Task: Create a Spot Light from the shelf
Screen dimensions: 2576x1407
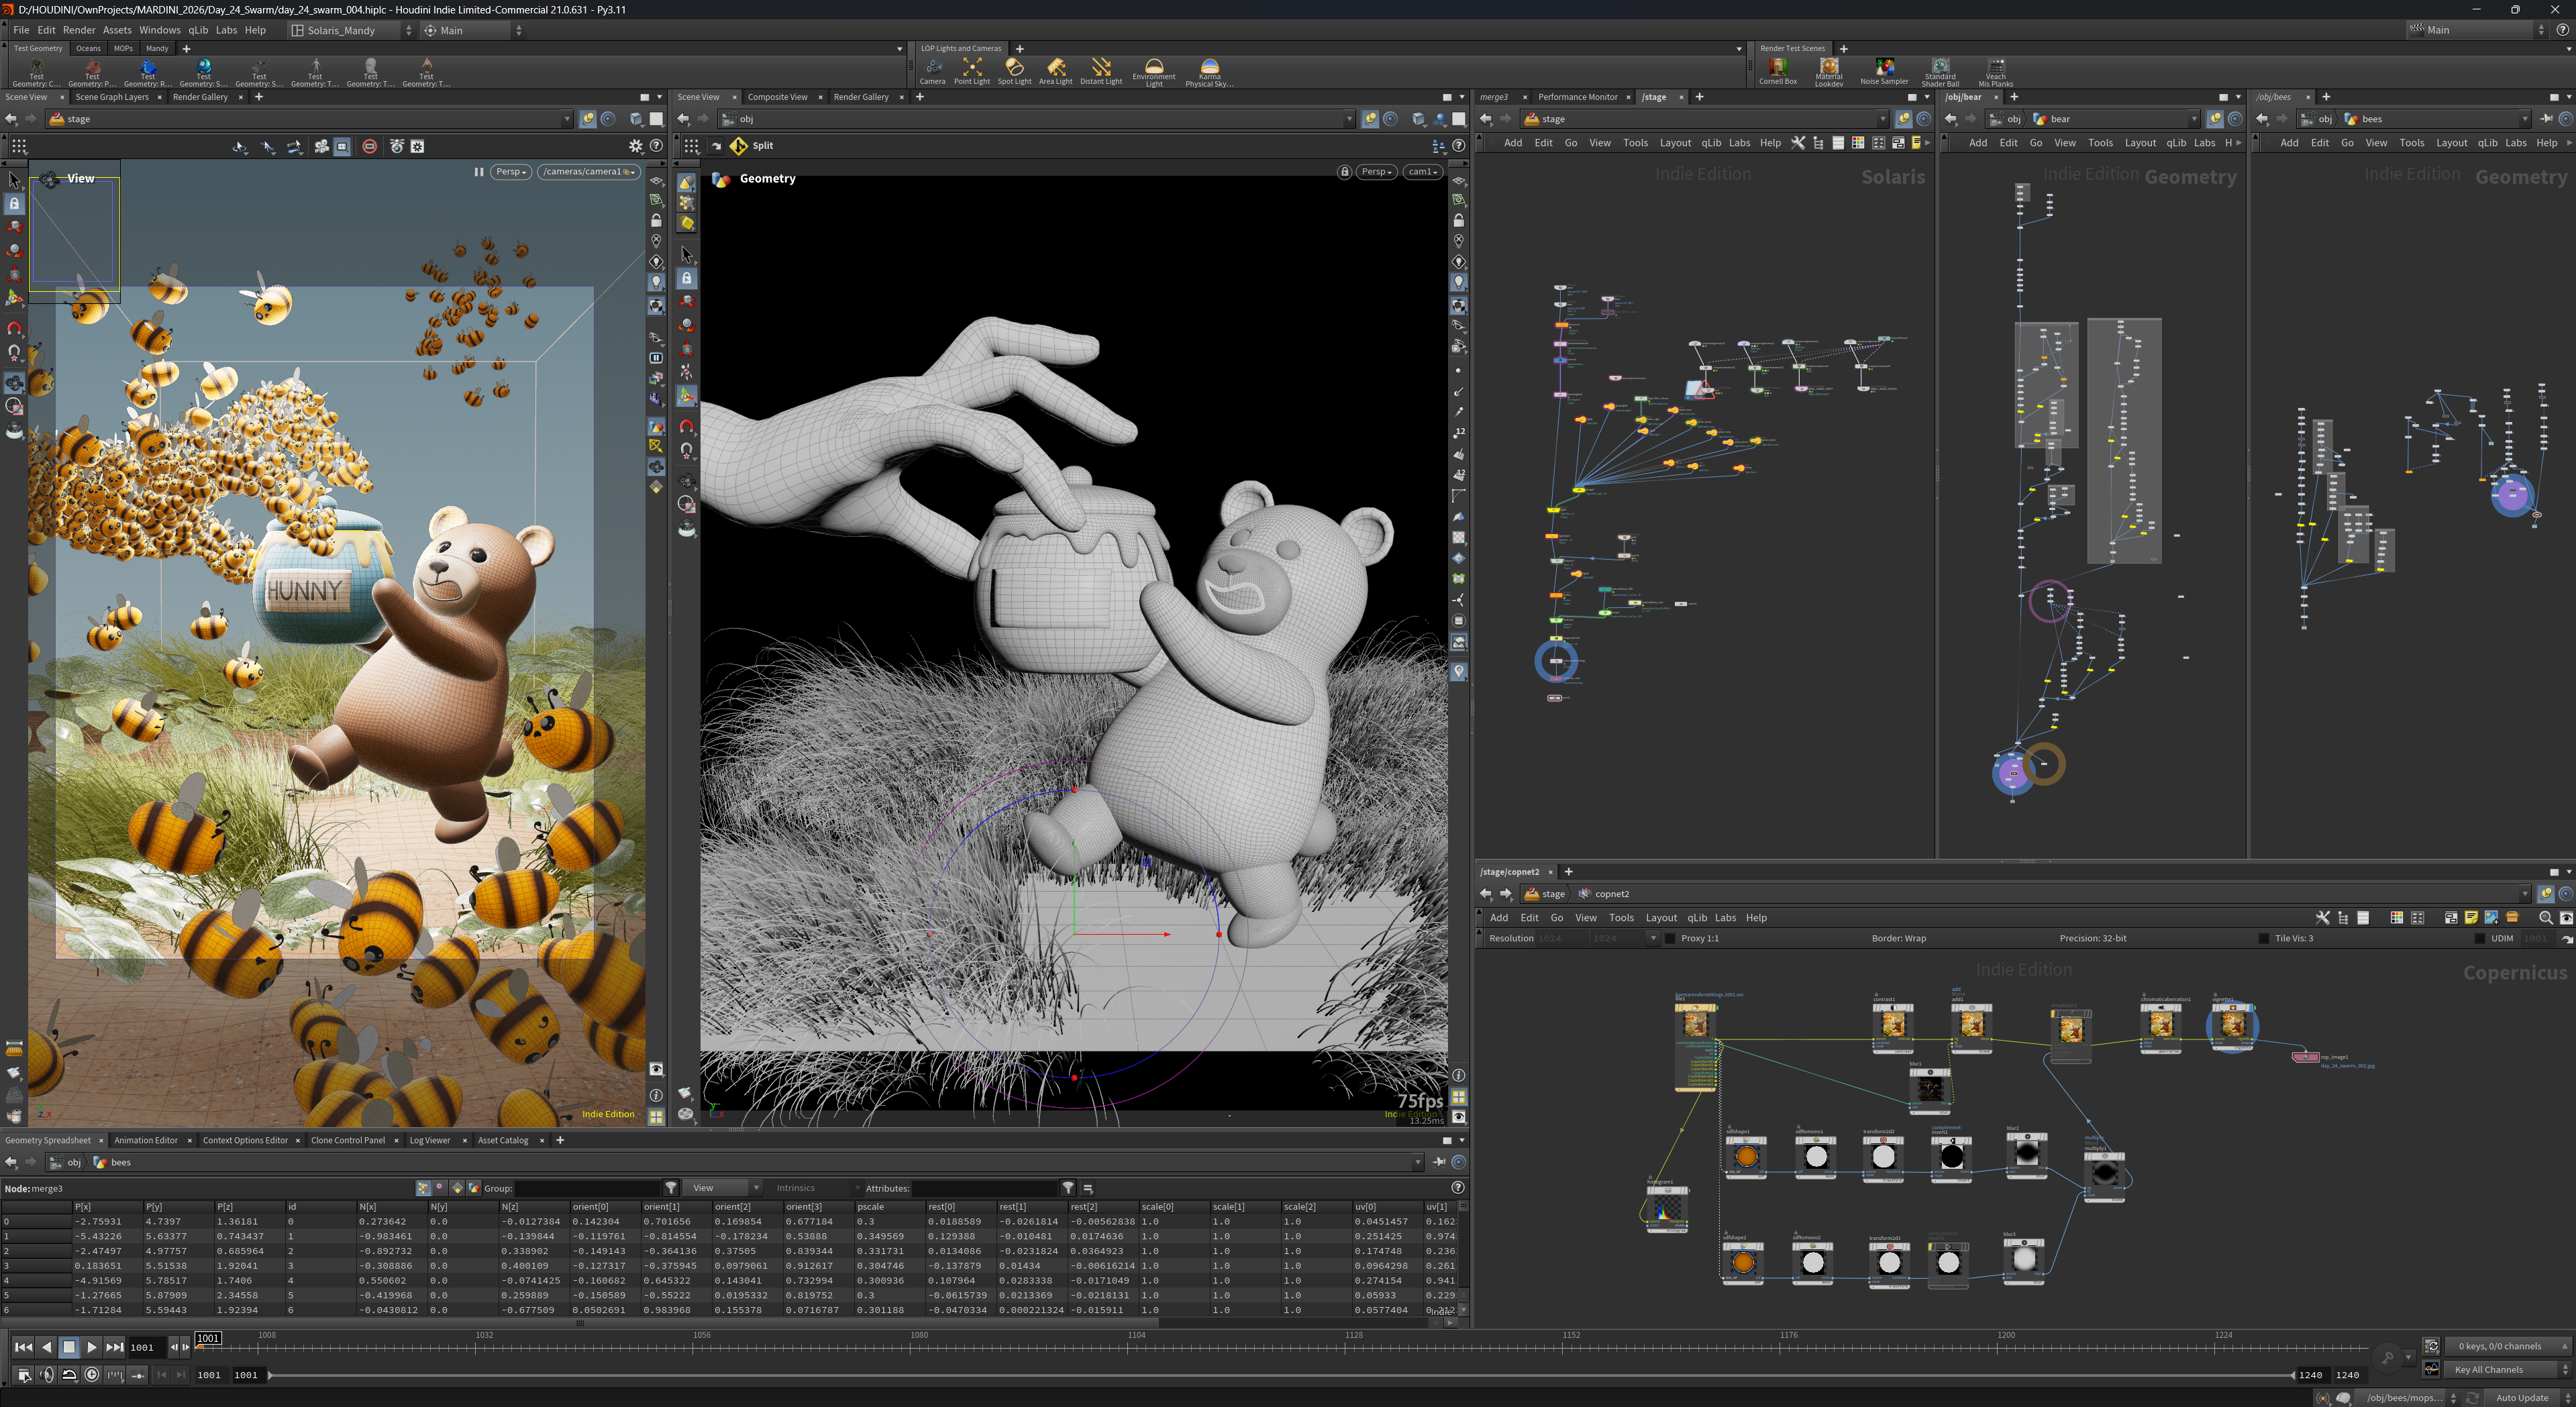Action: pos(1014,70)
